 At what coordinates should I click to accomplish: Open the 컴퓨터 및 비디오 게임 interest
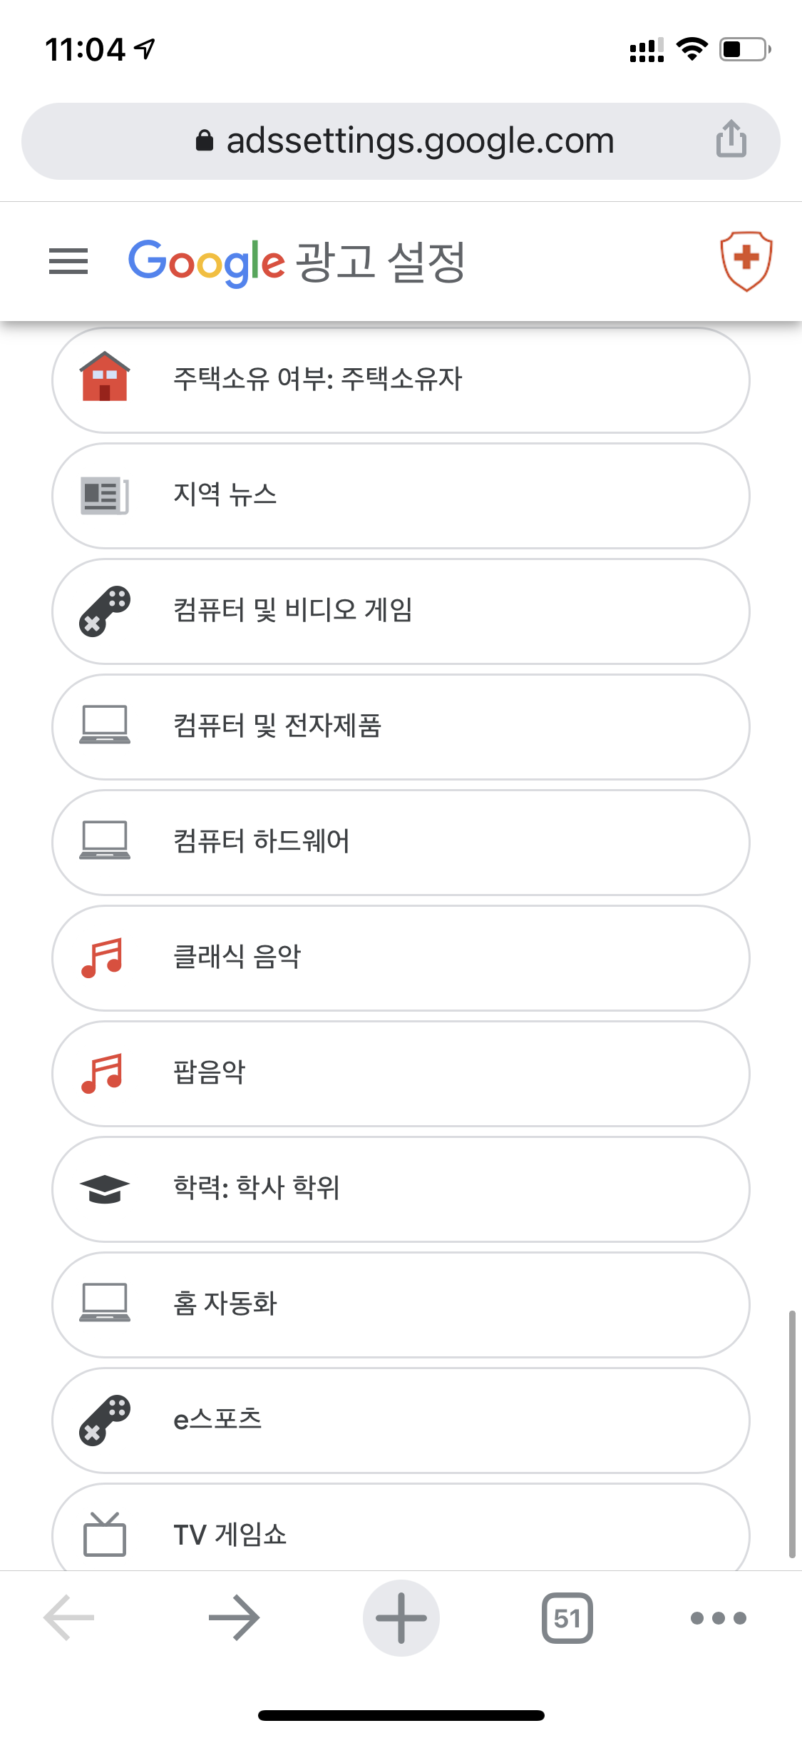[x=401, y=611]
